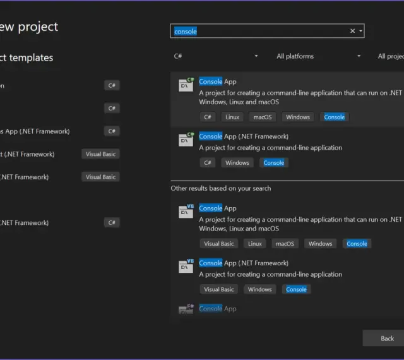This screenshot has height=360, width=404.
Task: Select the F# Console App title
Action: click(217, 308)
